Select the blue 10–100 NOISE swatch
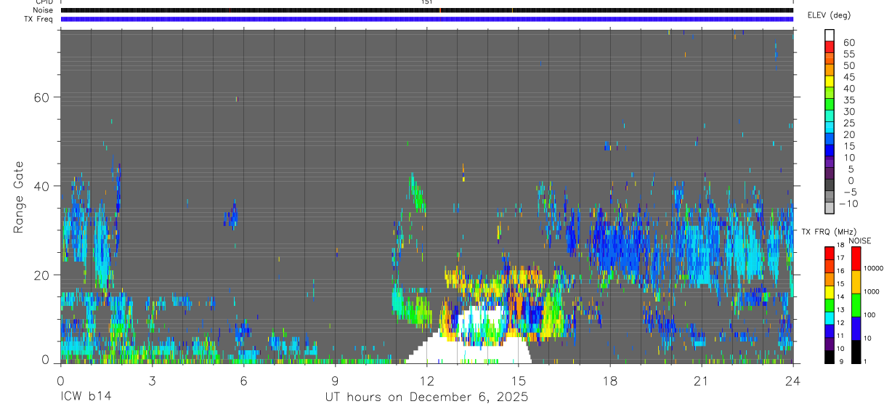Screen dimensions: 892x412 coord(856,328)
